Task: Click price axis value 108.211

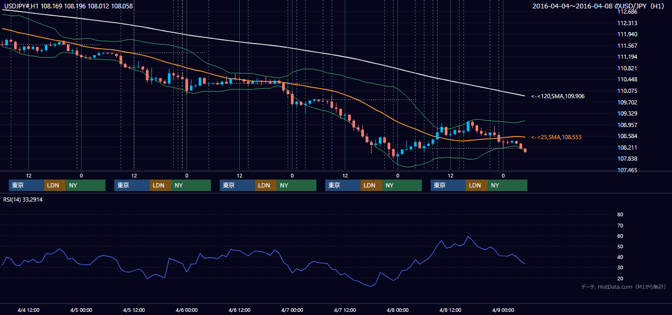Action: 627,148
